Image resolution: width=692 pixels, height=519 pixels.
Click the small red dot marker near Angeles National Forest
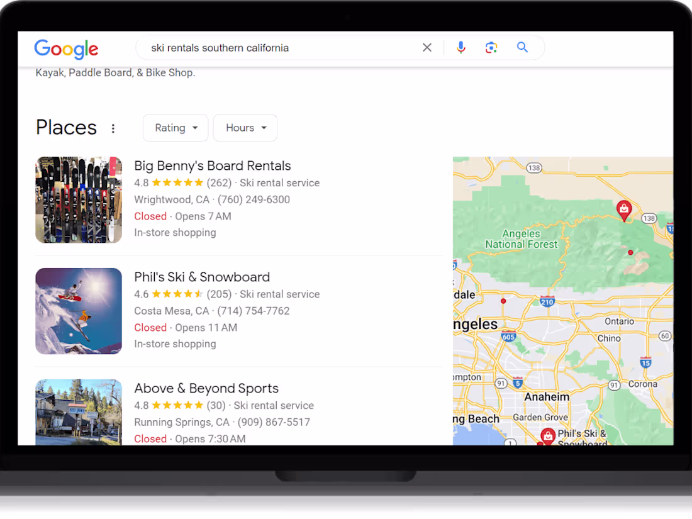point(630,252)
